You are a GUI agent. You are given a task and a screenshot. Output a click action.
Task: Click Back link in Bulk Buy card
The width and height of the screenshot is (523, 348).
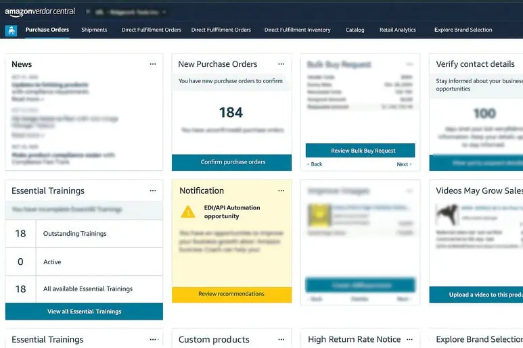(315, 164)
